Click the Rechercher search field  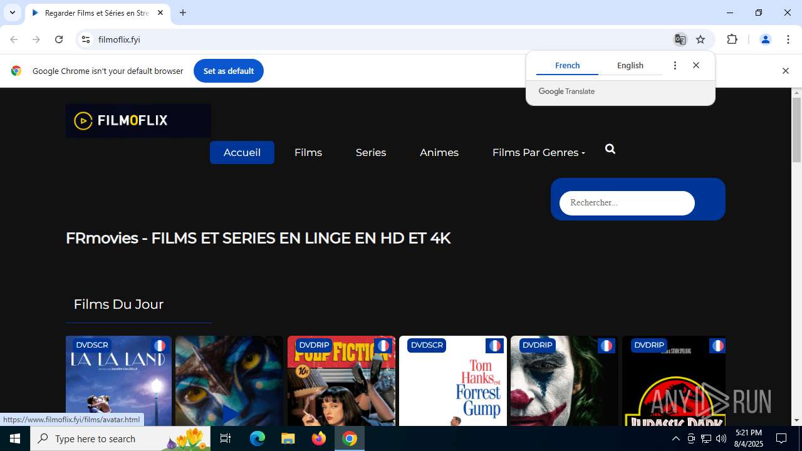click(627, 203)
